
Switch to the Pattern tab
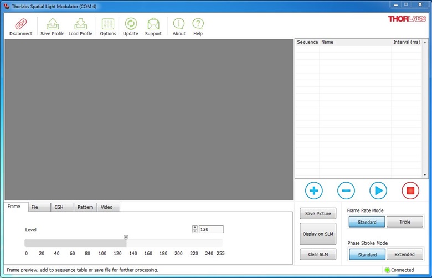(x=85, y=207)
